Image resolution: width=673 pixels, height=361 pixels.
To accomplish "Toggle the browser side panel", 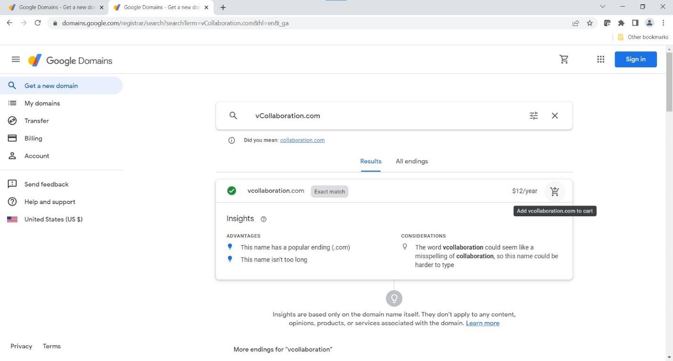I will click(x=635, y=23).
